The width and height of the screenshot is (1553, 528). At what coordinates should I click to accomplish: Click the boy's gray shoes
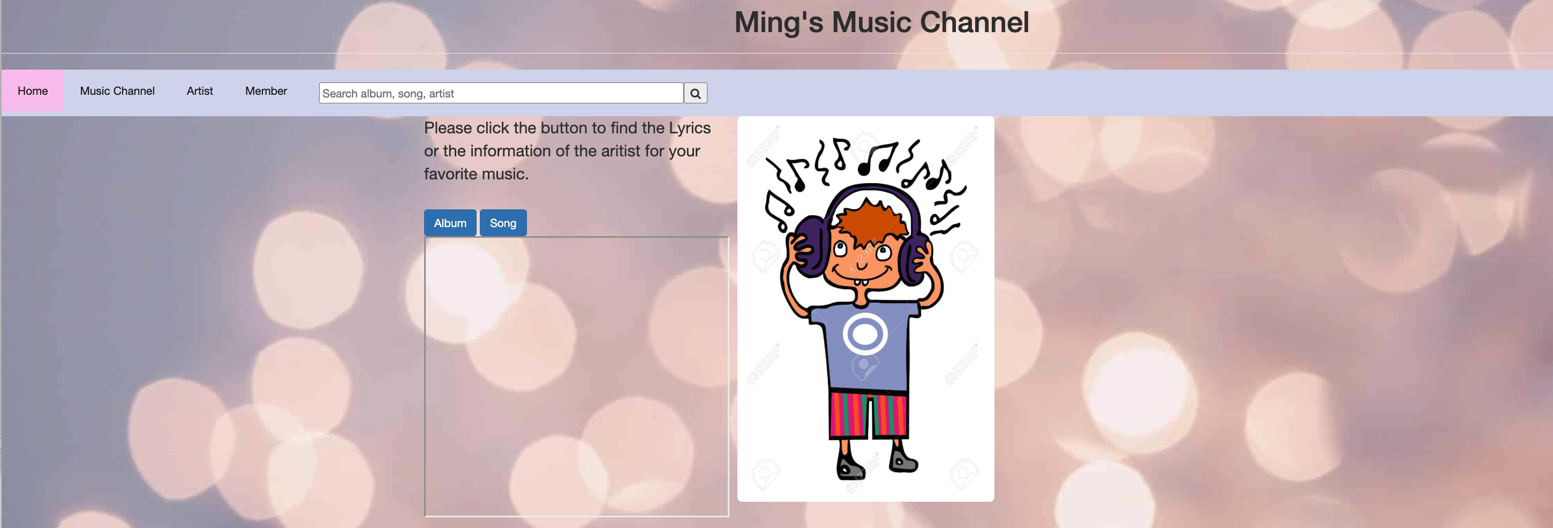coord(877,465)
